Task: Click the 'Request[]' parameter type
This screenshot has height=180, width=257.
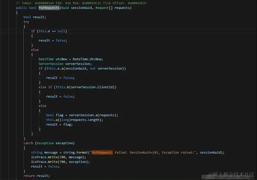Action: point(104,8)
